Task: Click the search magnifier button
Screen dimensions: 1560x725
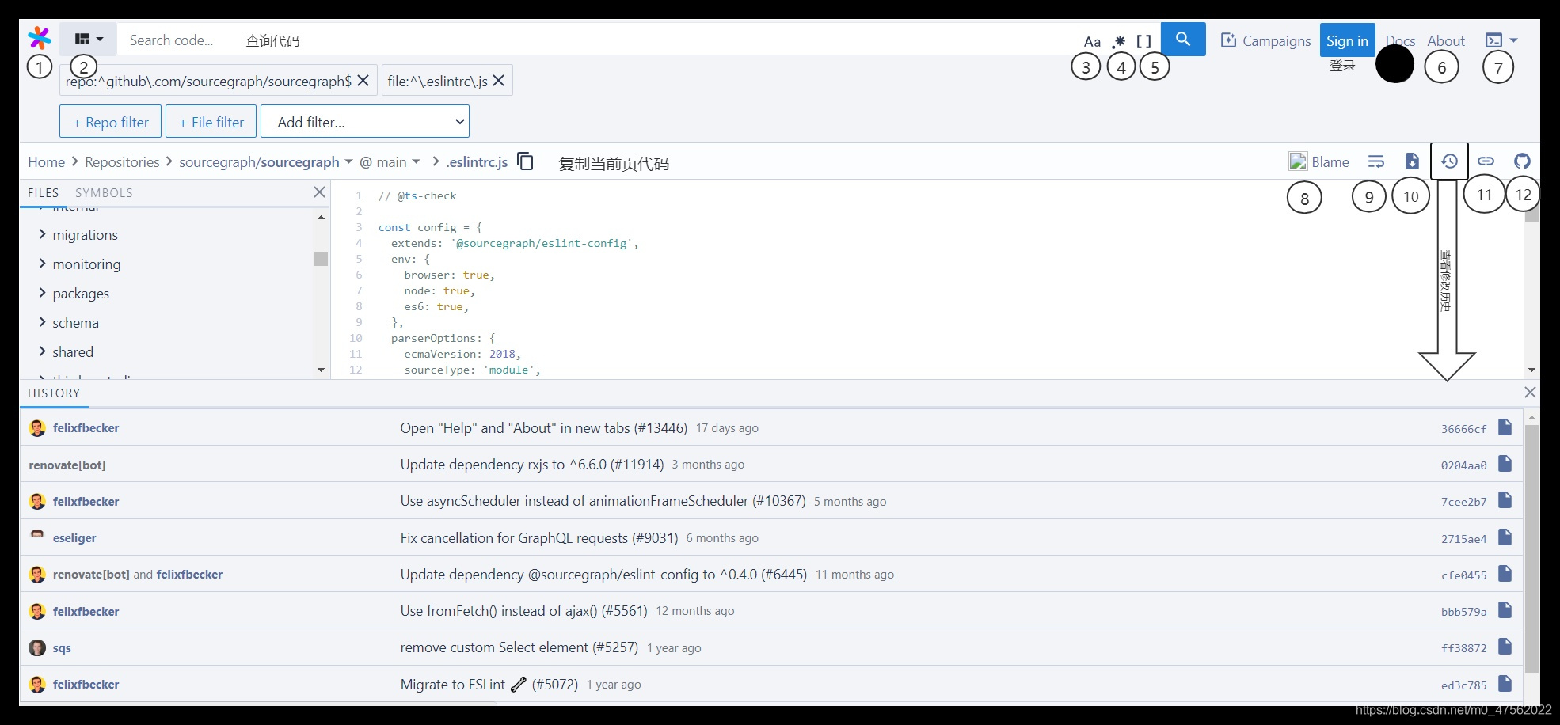Action: (x=1183, y=38)
